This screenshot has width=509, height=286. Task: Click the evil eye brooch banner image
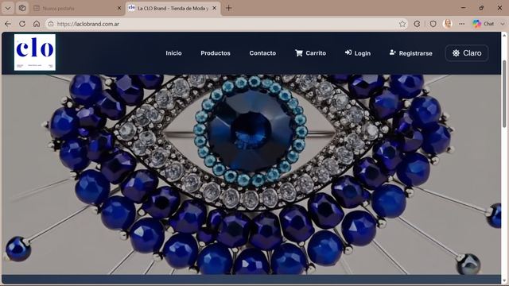[251, 175]
